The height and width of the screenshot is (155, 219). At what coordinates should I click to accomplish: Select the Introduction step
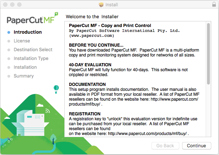tap(28, 32)
